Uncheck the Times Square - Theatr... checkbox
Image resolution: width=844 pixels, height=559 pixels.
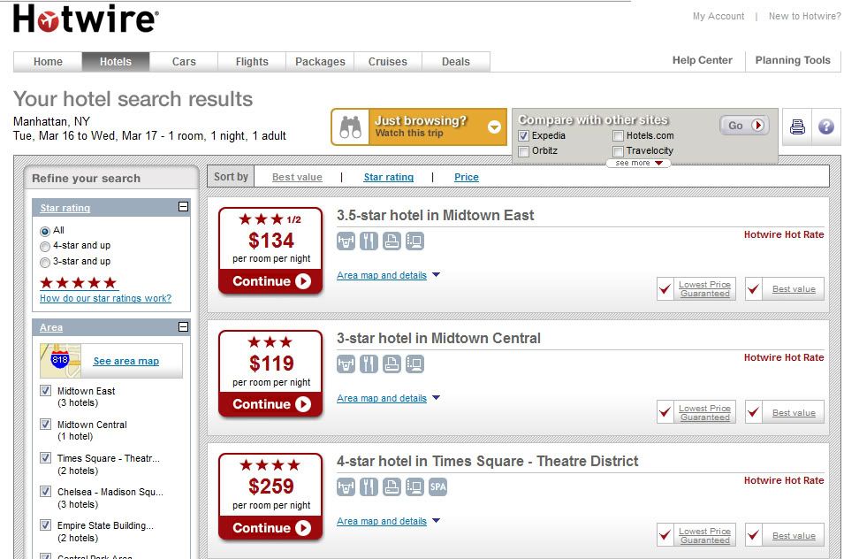pos(46,458)
